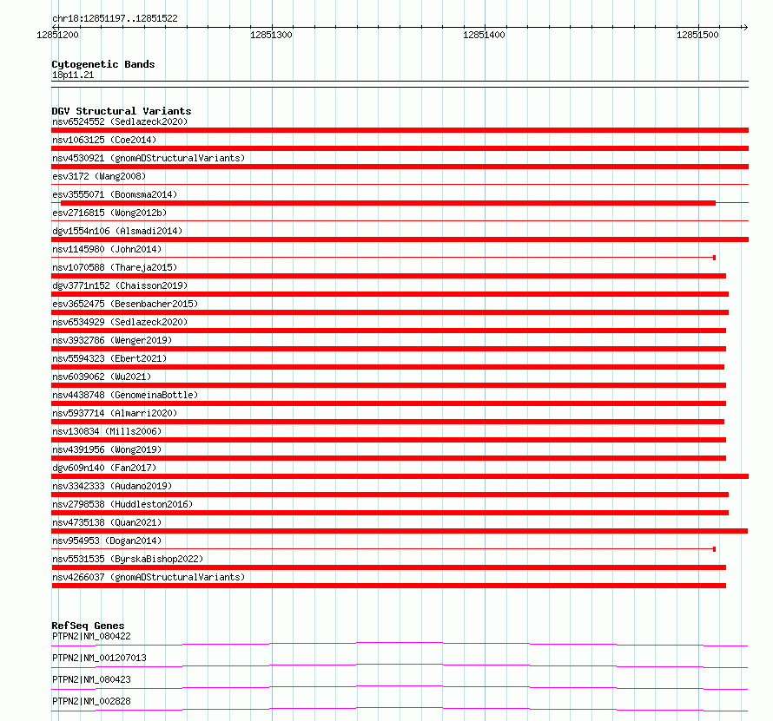Click the thin red line of nsv954953
Image resolution: width=773 pixels, height=721 pixels.
pos(383,548)
